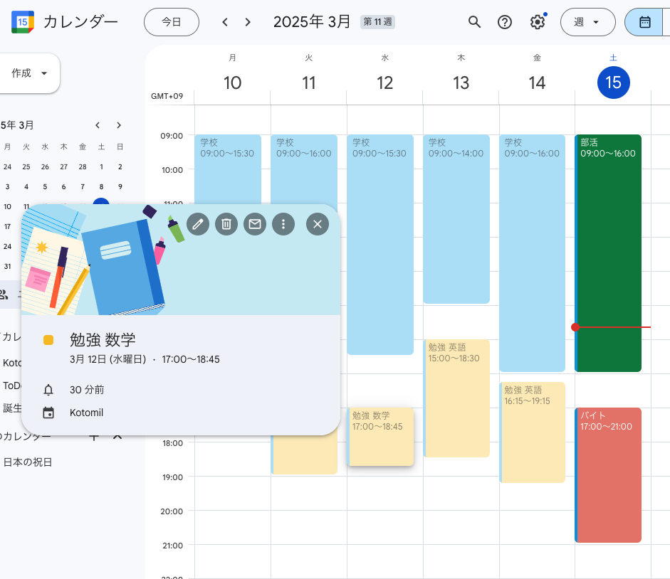This screenshot has height=579, width=670.
Task: Click the 第 11 週 week number chip
Action: [x=378, y=22]
